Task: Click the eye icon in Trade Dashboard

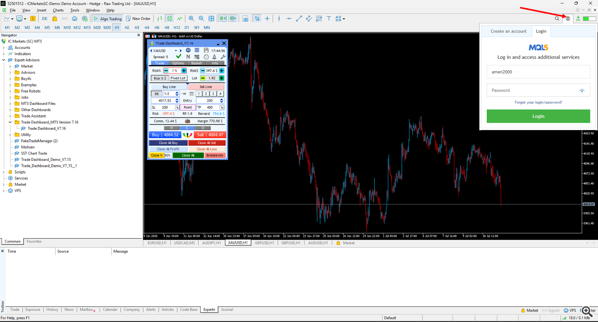Action: click(189, 51)
